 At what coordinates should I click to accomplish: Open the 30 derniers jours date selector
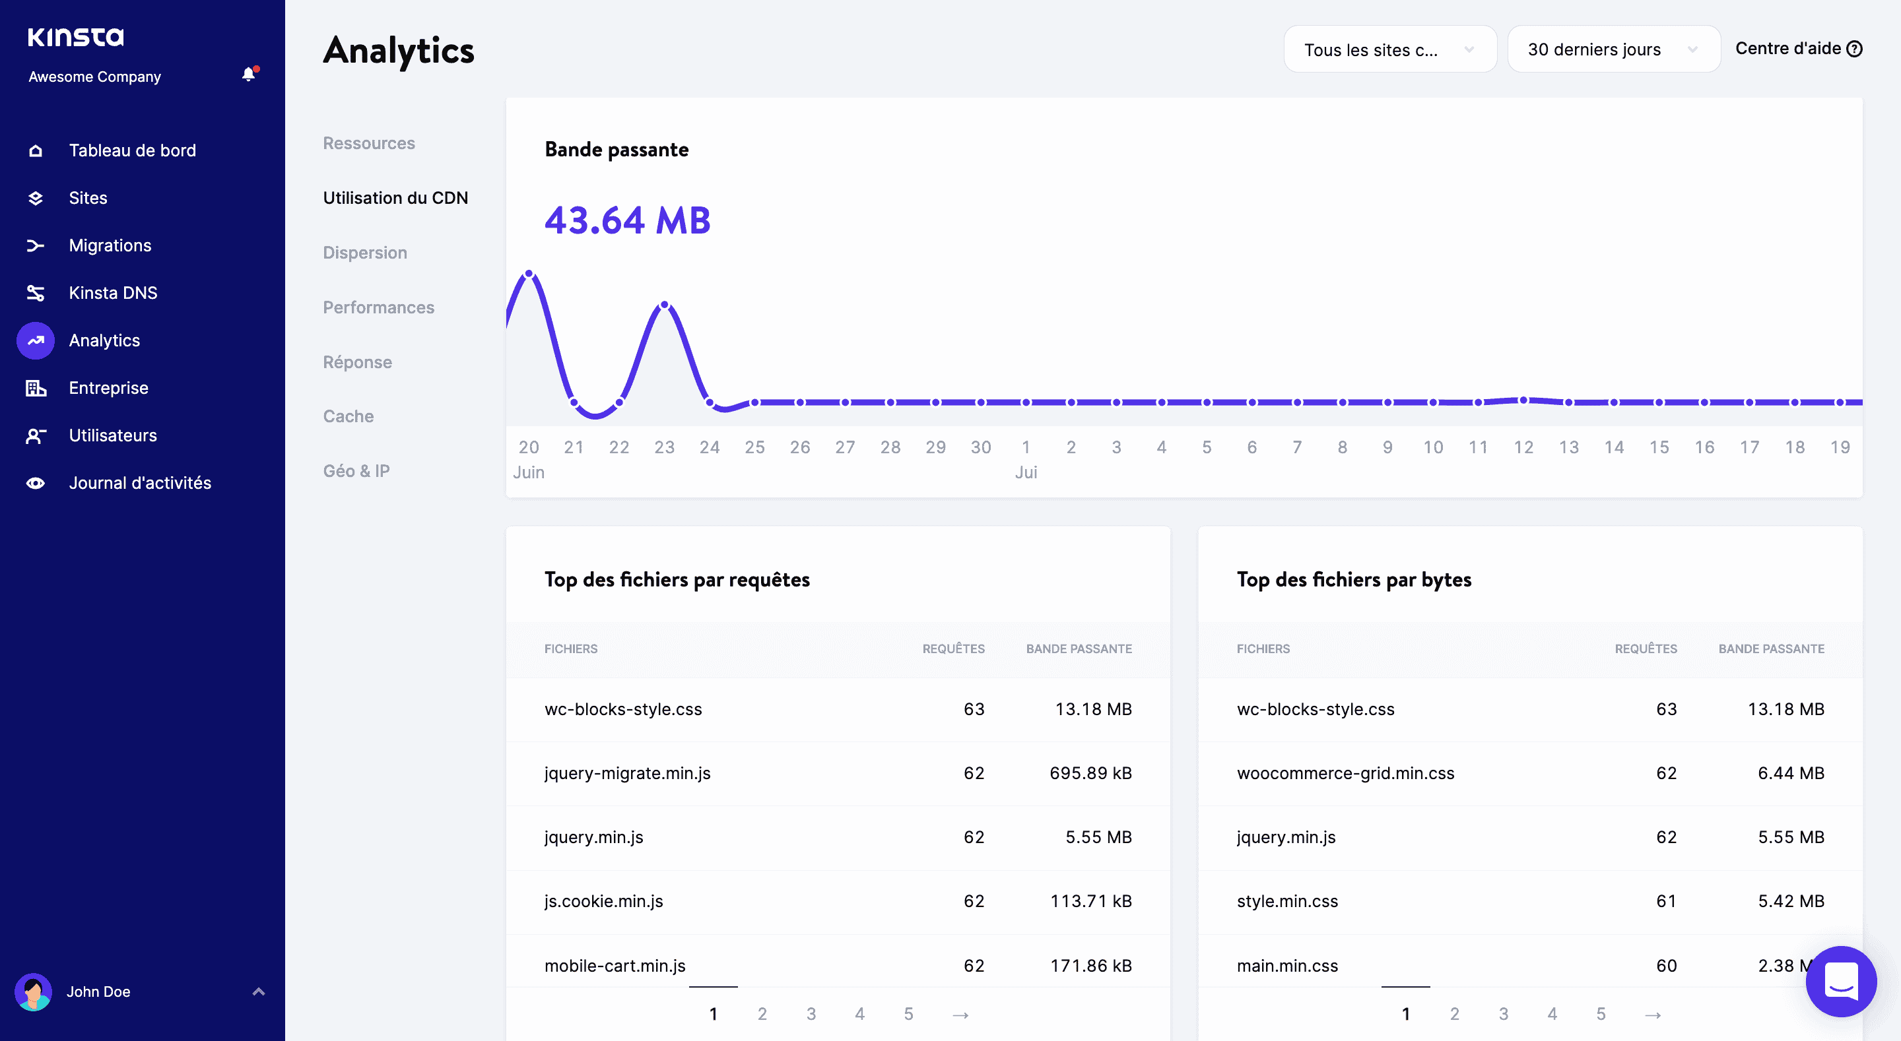(x=1613, y=49)
